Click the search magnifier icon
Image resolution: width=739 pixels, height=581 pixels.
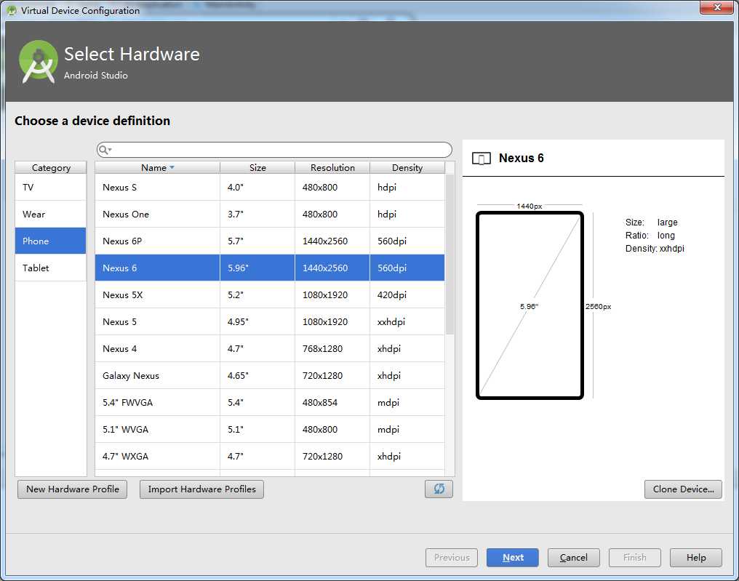(x=104, y=150)
